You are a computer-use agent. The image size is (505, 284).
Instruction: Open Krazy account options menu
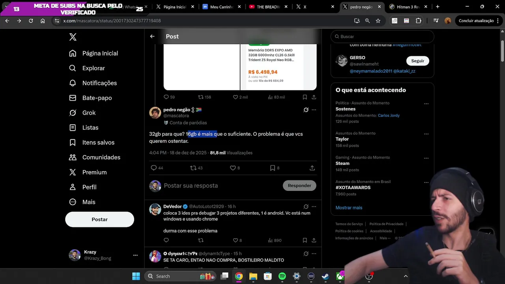tap(135, 255)
